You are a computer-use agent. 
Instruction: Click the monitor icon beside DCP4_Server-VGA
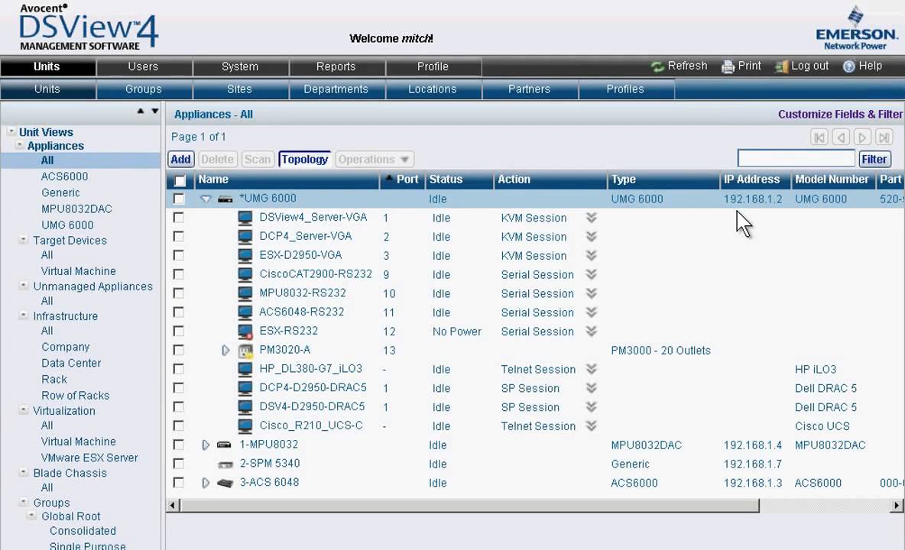(245, 237)
